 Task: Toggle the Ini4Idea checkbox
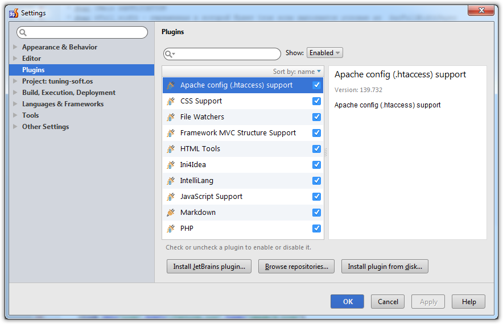[x=316, y=165]
